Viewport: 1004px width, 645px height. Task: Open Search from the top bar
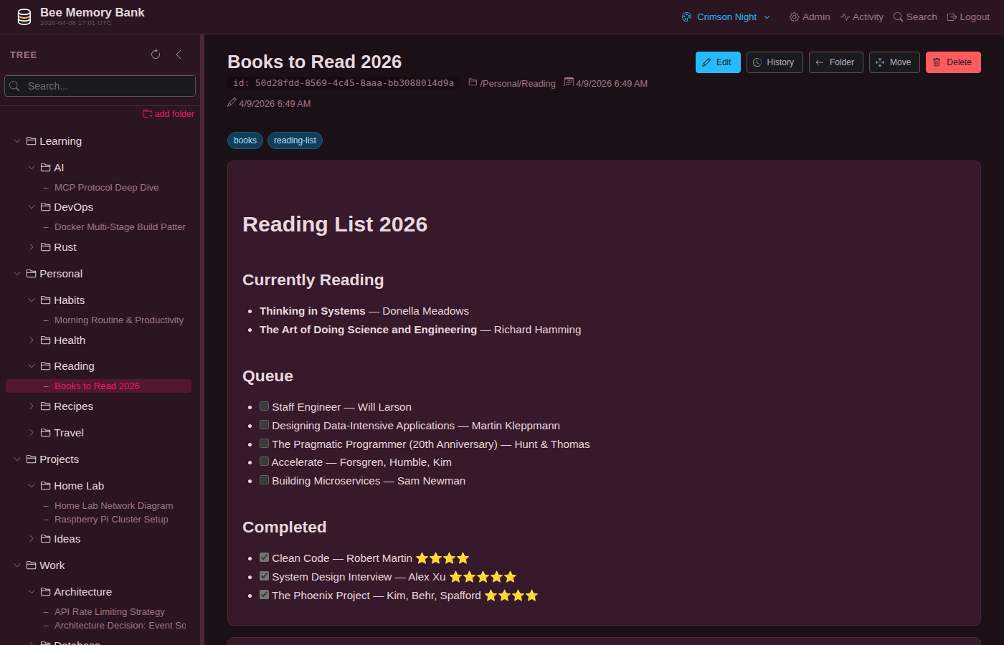click(915, 17)
